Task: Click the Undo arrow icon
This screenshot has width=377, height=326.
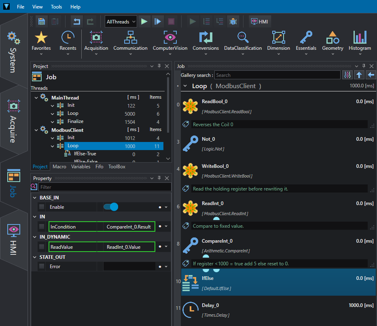Action: [x=77, y=21]
